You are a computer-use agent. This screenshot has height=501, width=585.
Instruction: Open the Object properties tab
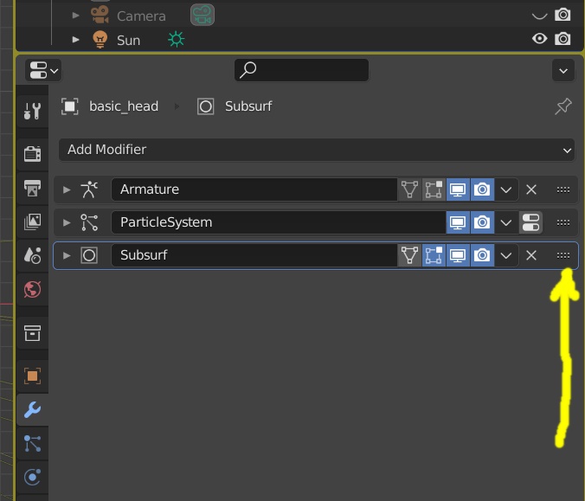[32, 376]
